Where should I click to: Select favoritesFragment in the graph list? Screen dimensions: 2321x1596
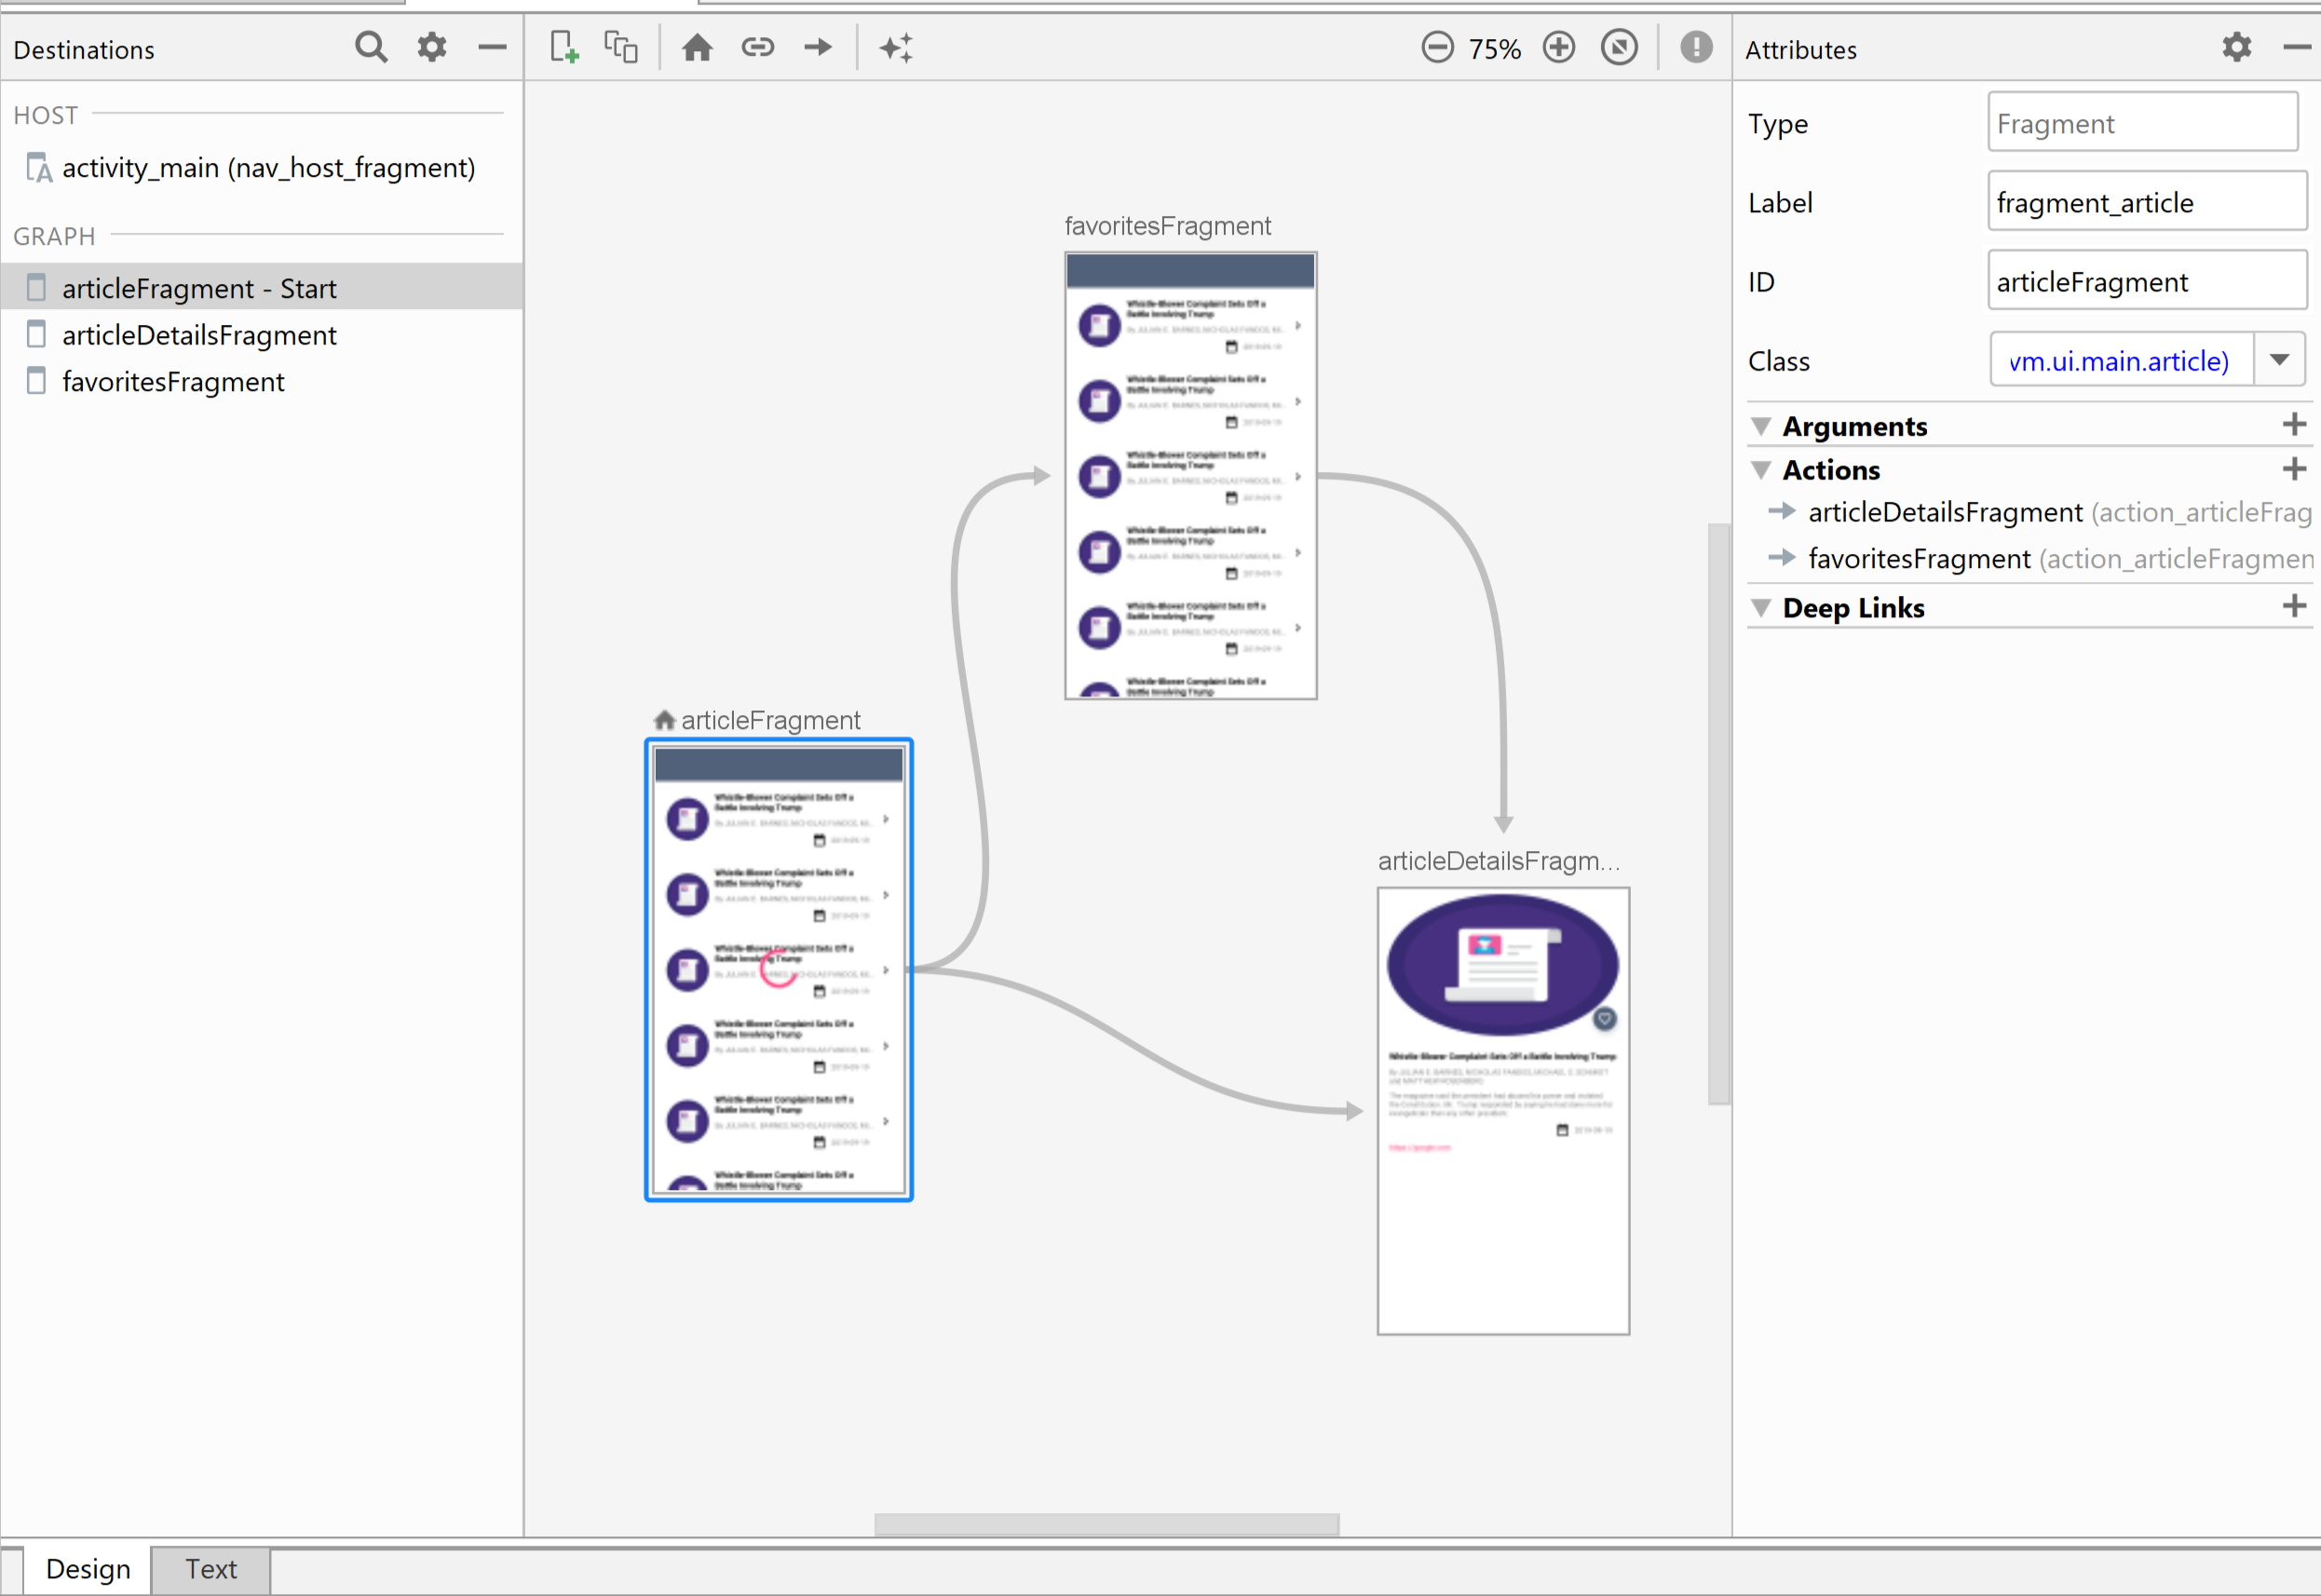click(173, 382)
